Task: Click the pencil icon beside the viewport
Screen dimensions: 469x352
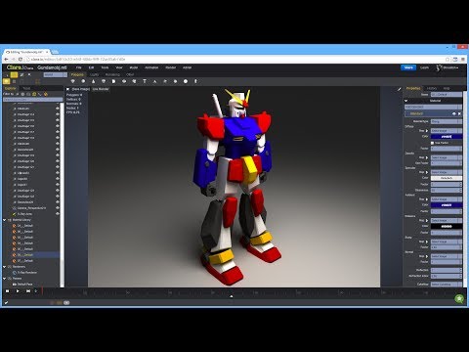Action: [x=400, y=89]
